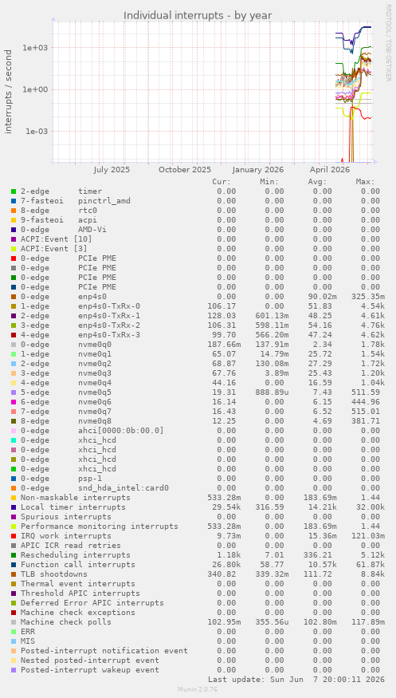Click the purple swatch for ACPI:Event [10]

14,239
